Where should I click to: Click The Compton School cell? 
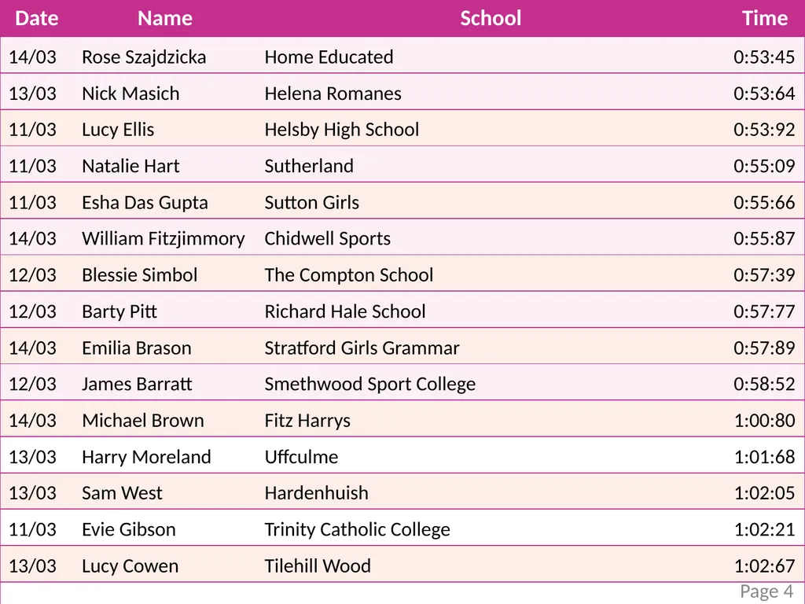[x=348, y=275]
